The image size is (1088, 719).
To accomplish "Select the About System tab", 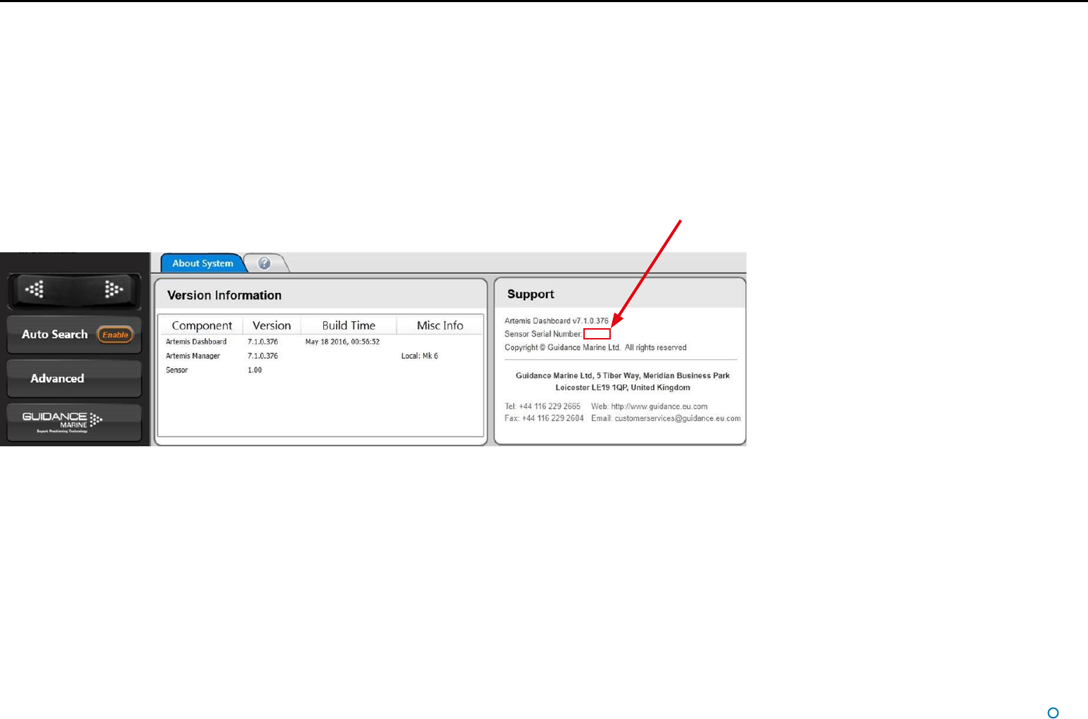I will coord(202,263).
